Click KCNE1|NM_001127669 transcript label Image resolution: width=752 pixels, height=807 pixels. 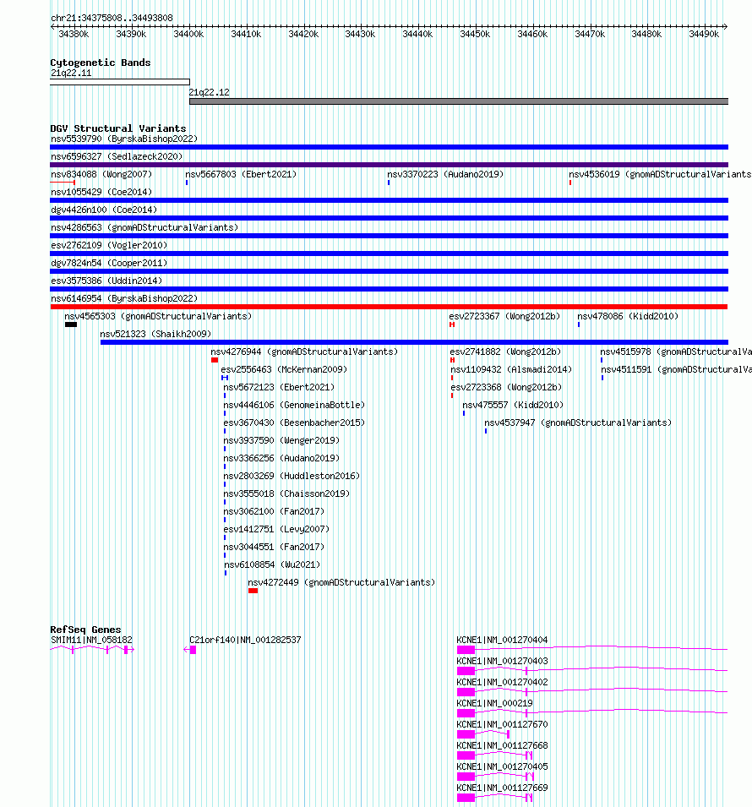pyautogui.click(x=503, y=788)
